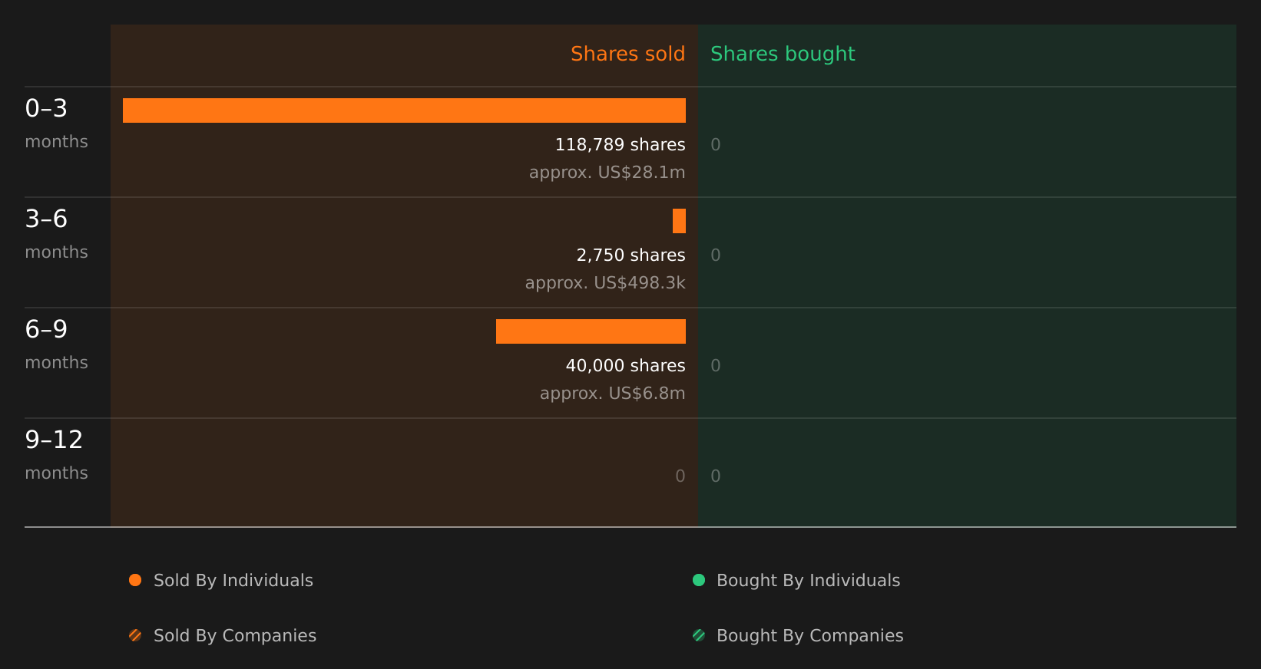Click the 9–12 months row label
This screenshot has height=669, width=1261.
click(56, 454)
